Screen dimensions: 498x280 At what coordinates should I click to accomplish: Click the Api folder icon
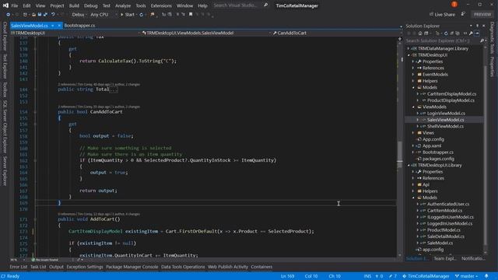click(x=419, y=184)
